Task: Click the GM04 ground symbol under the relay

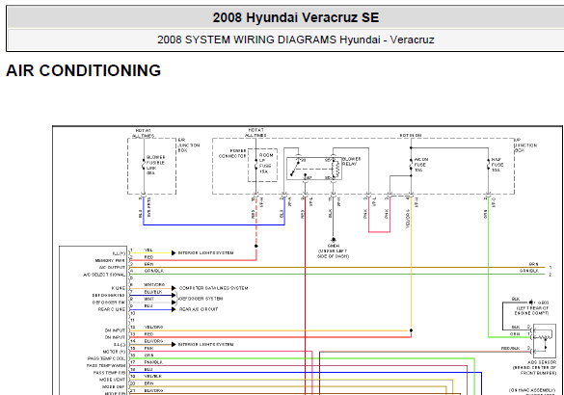Action: [x=334, y=241]
